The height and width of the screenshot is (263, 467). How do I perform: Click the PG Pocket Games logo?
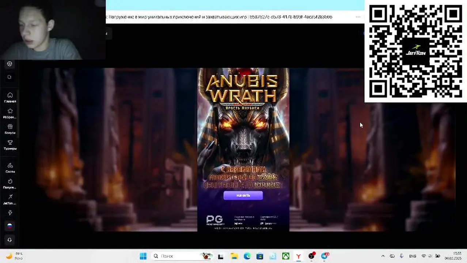(214, 220)
